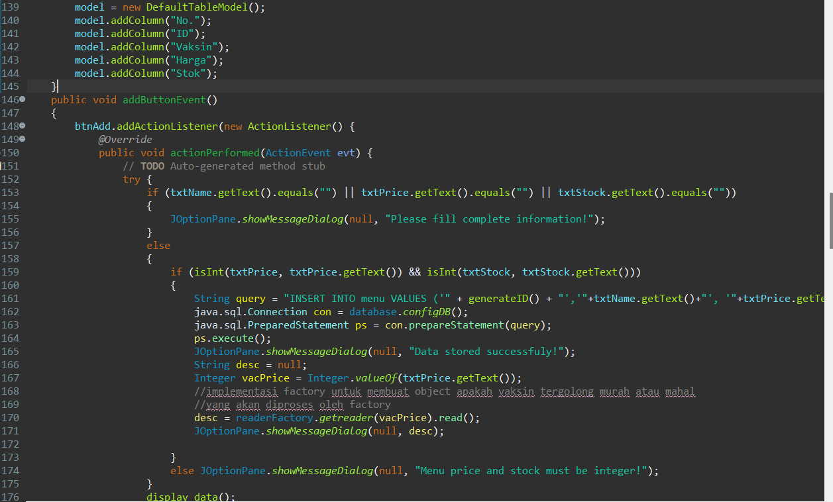Viewport: 833px width, 502px height.
Task: Click btnAdd on line 148
Action: click(93, 126)
